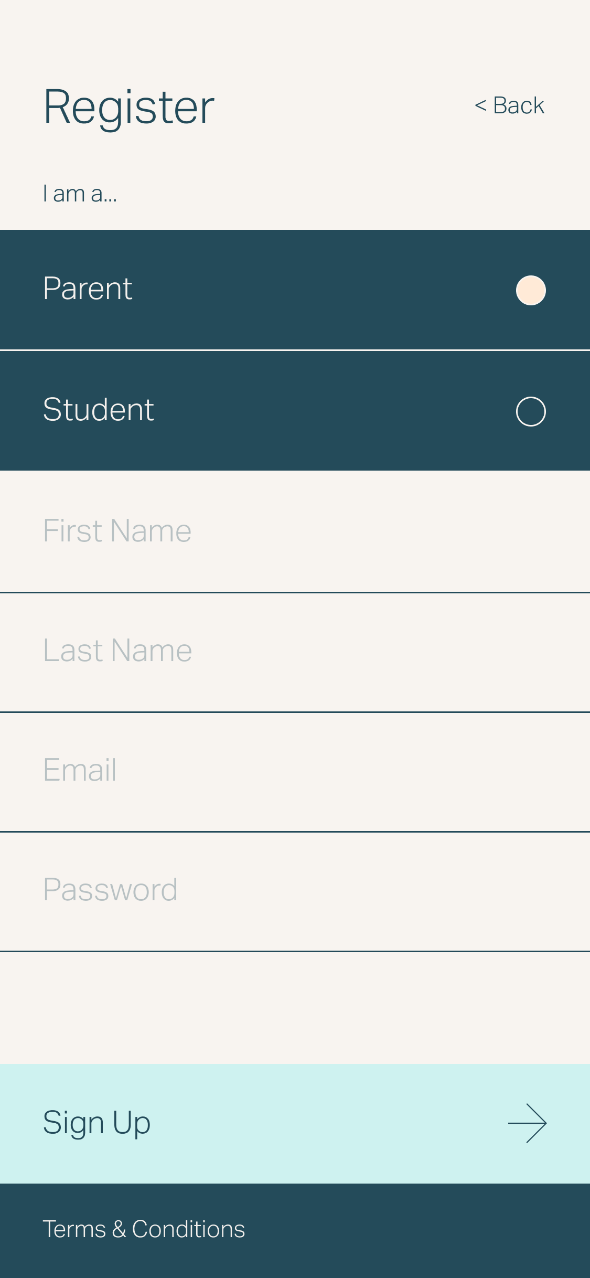Click the less-than chevron beside Back
Viewport: 590px width, 1278px height.
tap(480, 105)
